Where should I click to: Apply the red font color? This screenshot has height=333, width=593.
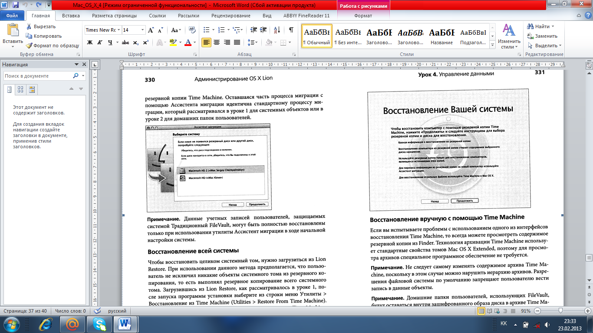pos(188,42)
